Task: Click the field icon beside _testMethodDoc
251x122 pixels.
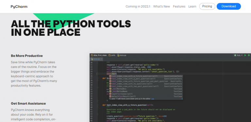Action: [x=110, y=89]
